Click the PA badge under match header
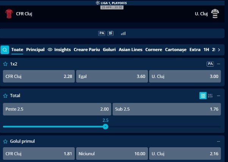228x162 pixels. [102, 33]
